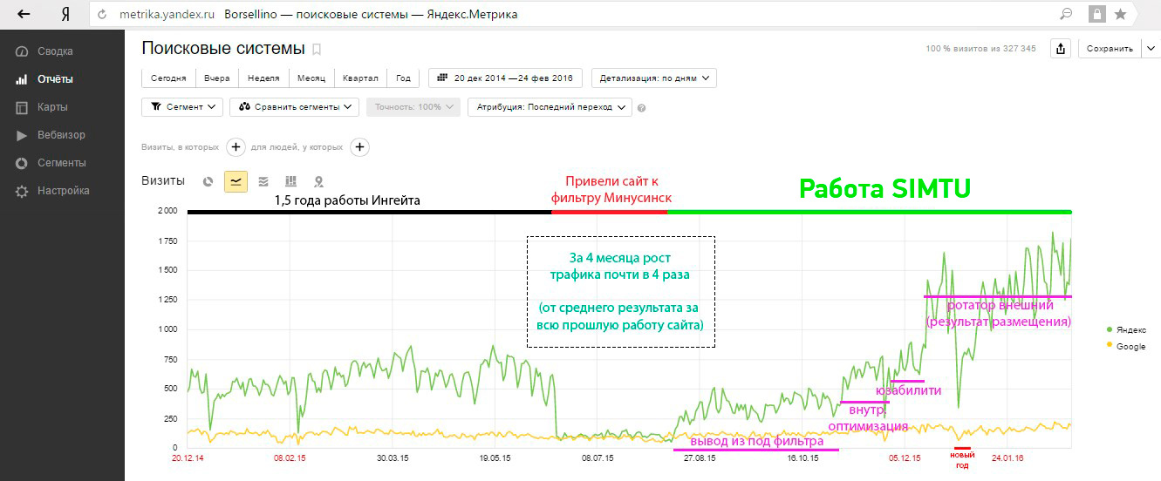Open the Атрибуция: Последний переход dropdown
This screenshot has height=481, width=1161.
click(550, 106)
